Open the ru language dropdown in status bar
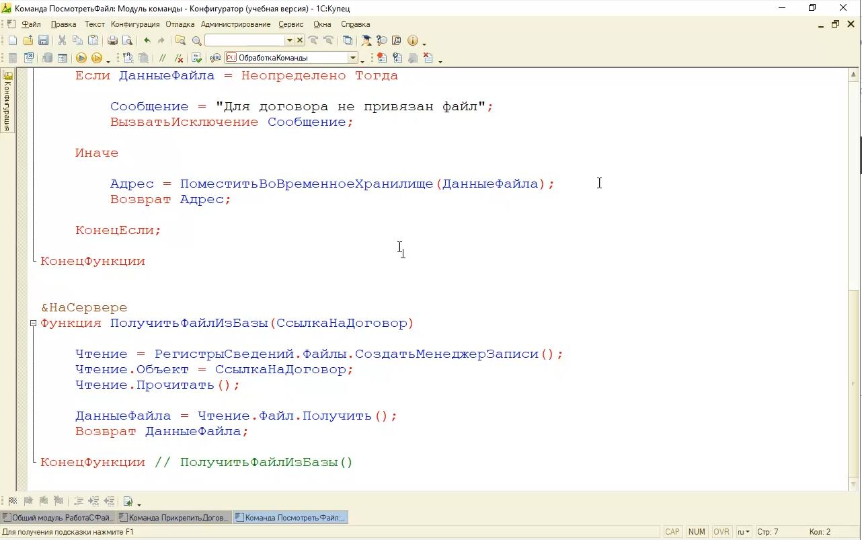This screenshot has width=862, height=540. click(744, 532)
